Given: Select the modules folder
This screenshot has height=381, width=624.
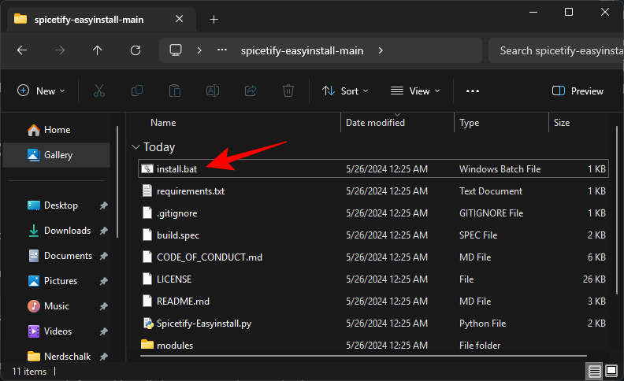Looking at the screenshot, I should pos(373,346).
